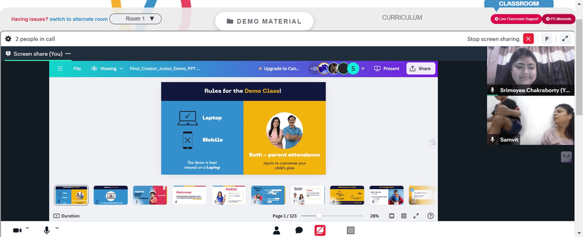Enter Canva fullscreen from bottom bar
The width and height of the screenshot is (583, 237).
coord(416,216)
